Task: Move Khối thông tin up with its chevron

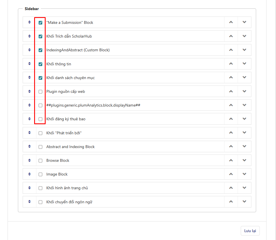Action: pos(231,64)
